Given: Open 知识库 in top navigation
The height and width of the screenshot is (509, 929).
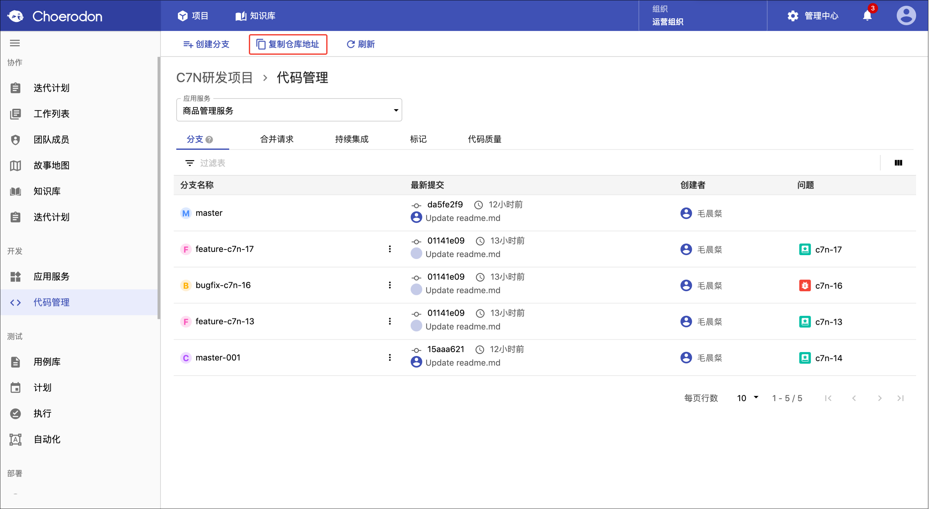Looking at the screenshot, I should (255, 16).
